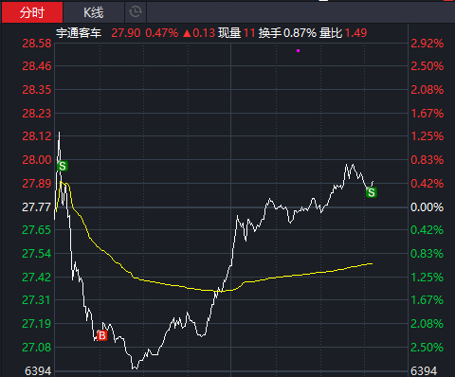Image resolution: width=455 pixels, height=377 pixels.
Task: Click the 27.77 previous close axis label
Action: click(x=37, y=207)
